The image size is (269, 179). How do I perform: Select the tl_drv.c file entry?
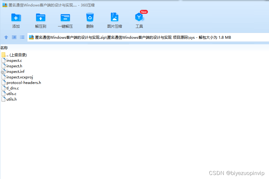13,88
